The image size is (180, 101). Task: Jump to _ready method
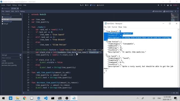4,61
